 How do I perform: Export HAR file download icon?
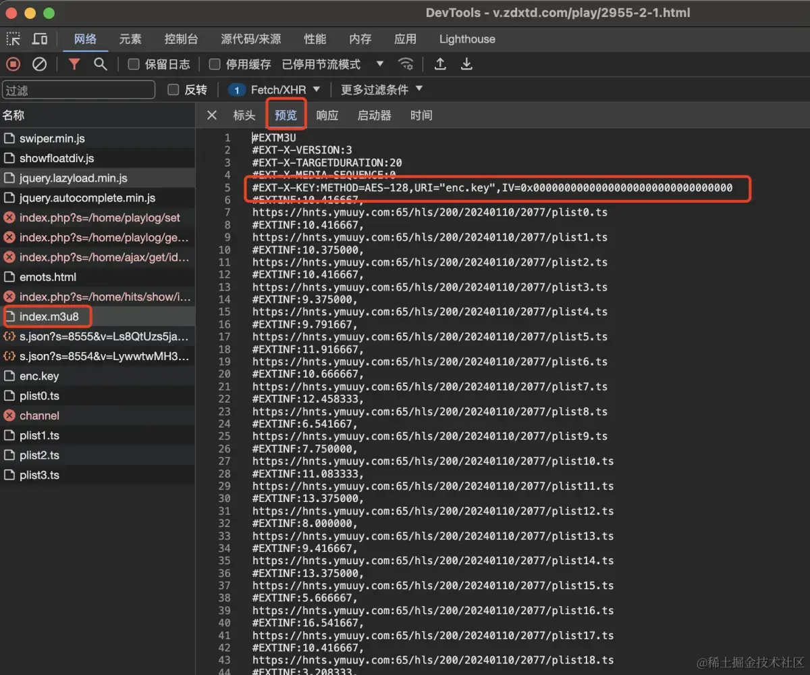[x=466, y=64]
